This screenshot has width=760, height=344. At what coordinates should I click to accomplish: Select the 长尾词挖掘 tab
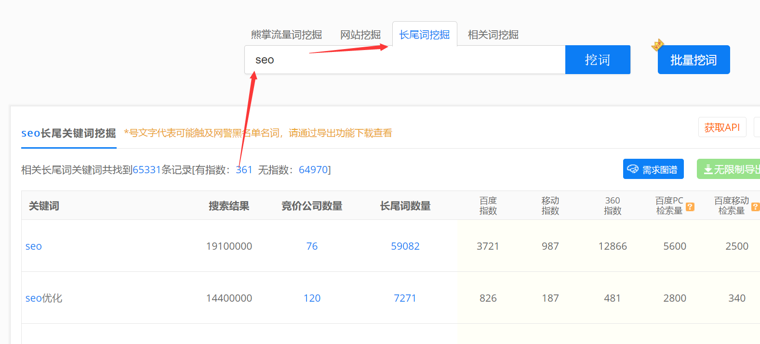[424, 35]
